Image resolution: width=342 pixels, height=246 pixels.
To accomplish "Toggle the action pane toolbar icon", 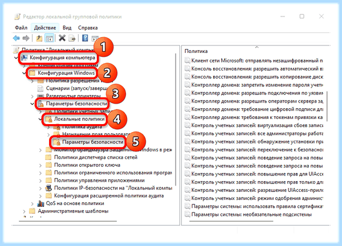I will point(95,39).
